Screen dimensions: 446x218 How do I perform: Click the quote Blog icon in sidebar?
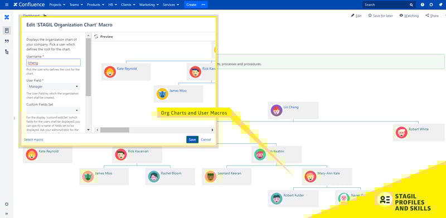(x=7, y=41)
